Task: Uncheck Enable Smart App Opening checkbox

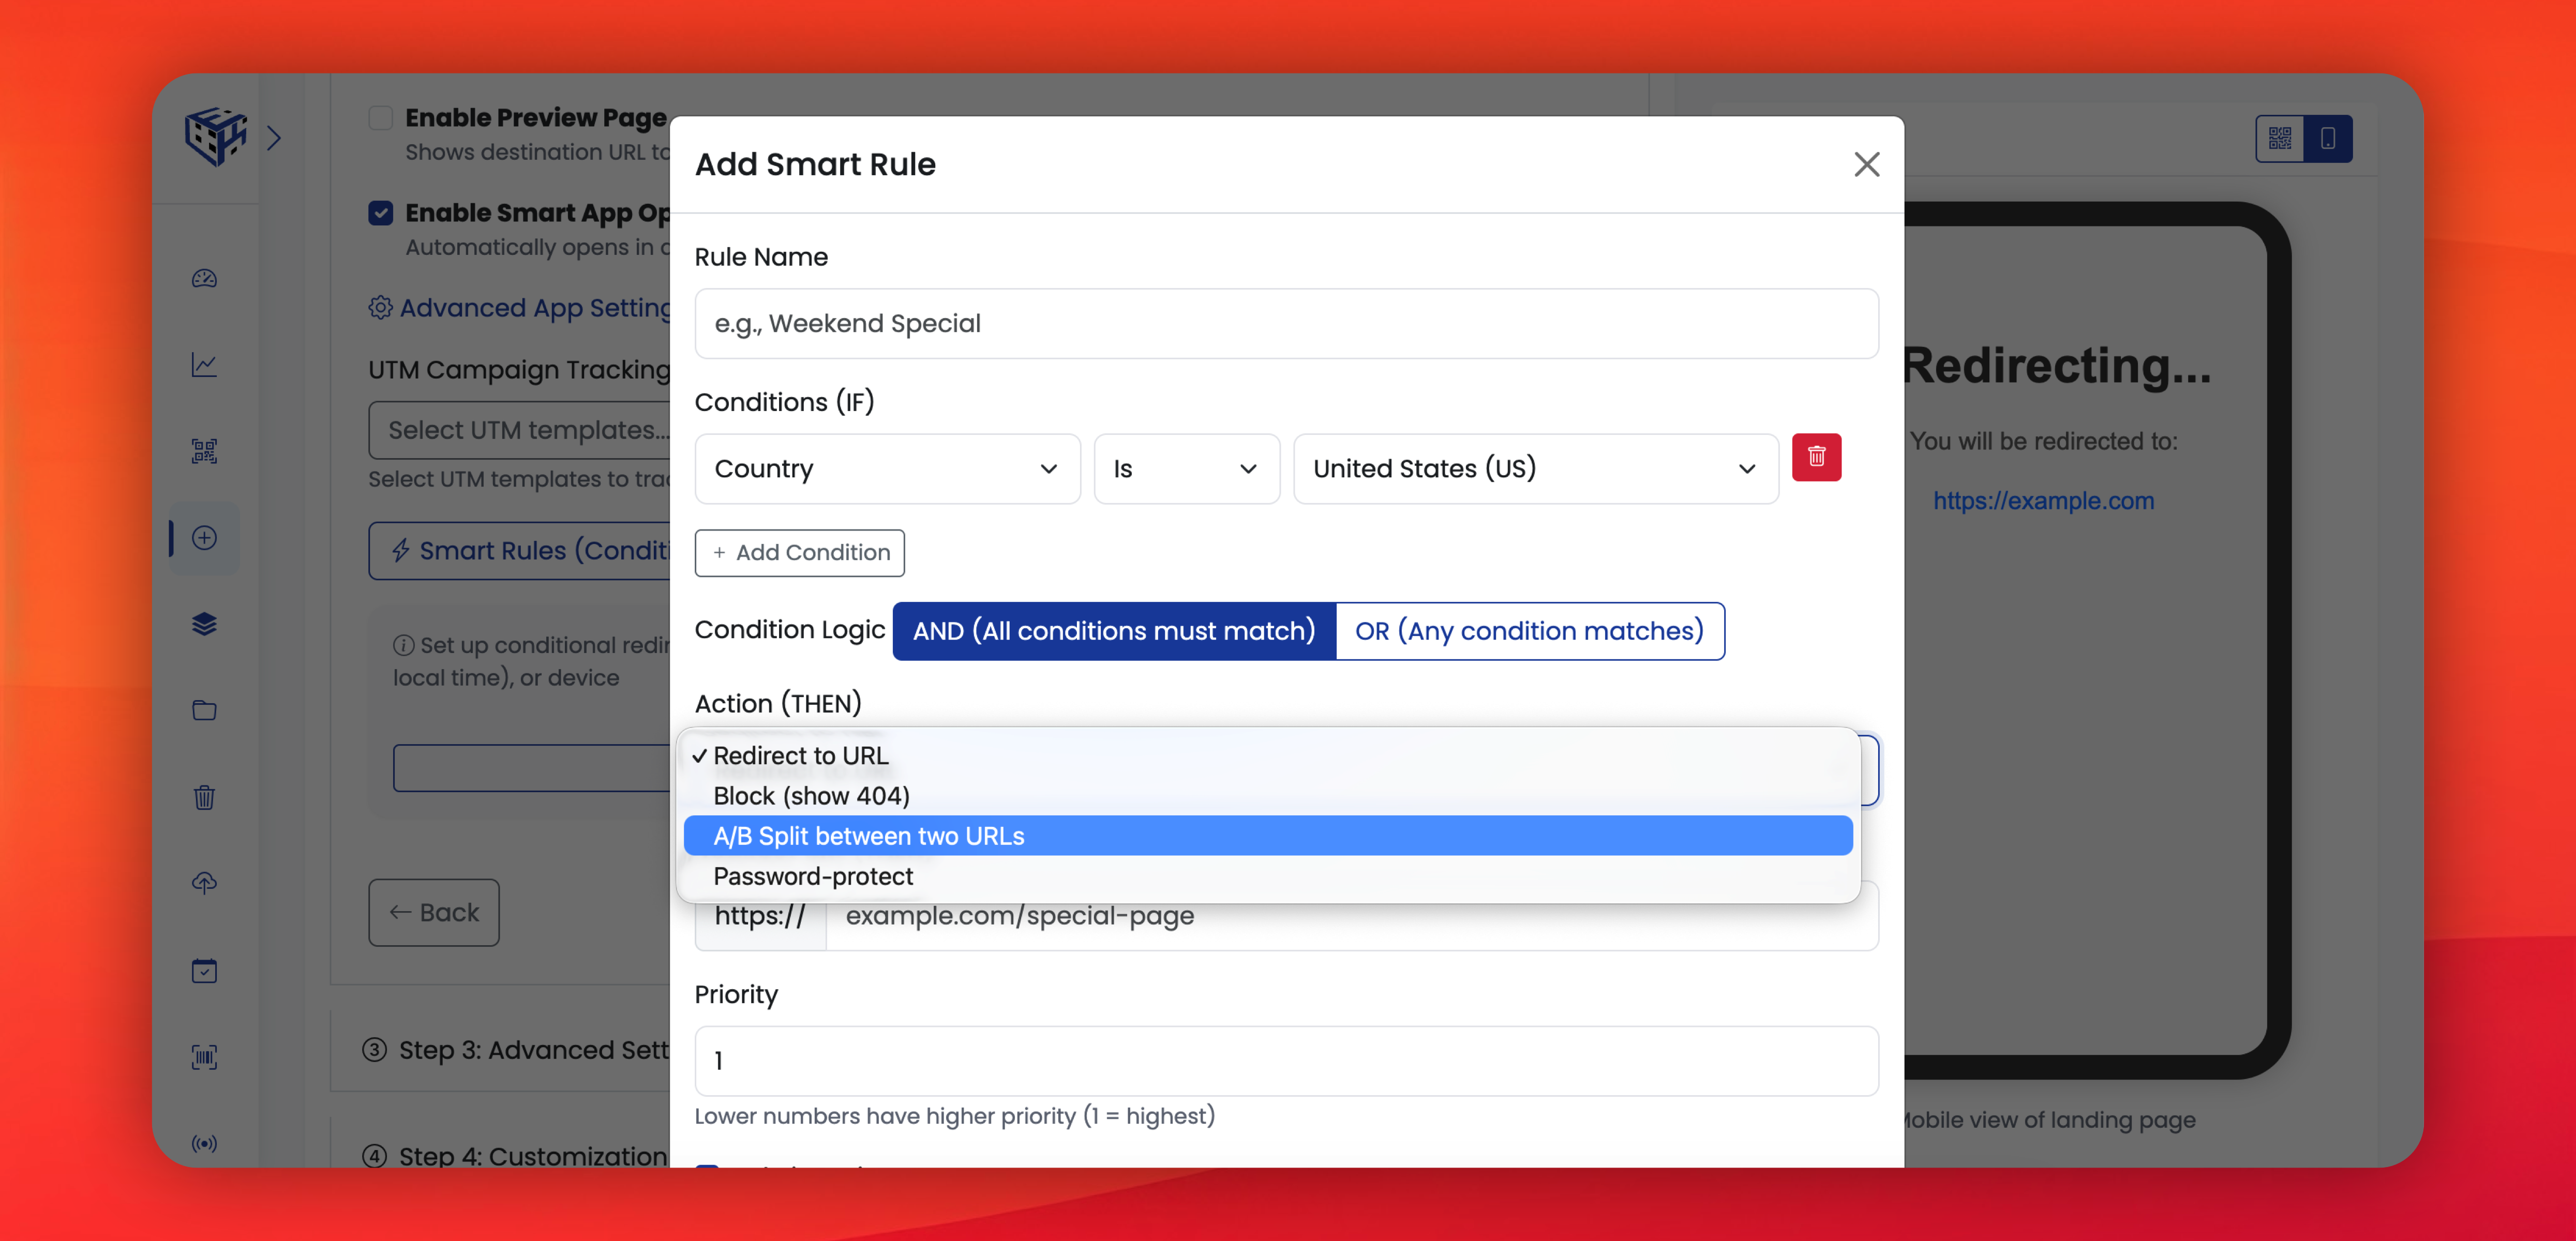Action: click(x=380, y=213)
